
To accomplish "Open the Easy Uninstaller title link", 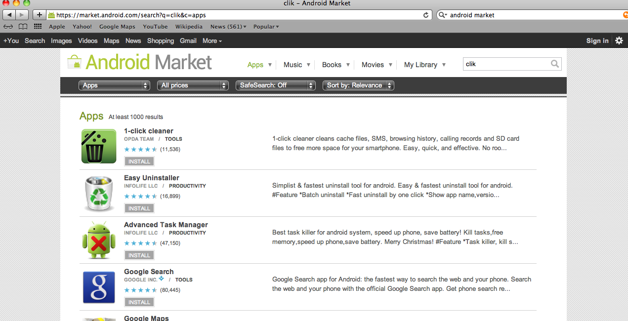I will coord(152,178).
